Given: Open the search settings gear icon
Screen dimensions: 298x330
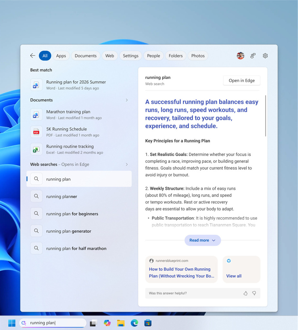Looking at the screenshot, I should (x=265, y=55).
